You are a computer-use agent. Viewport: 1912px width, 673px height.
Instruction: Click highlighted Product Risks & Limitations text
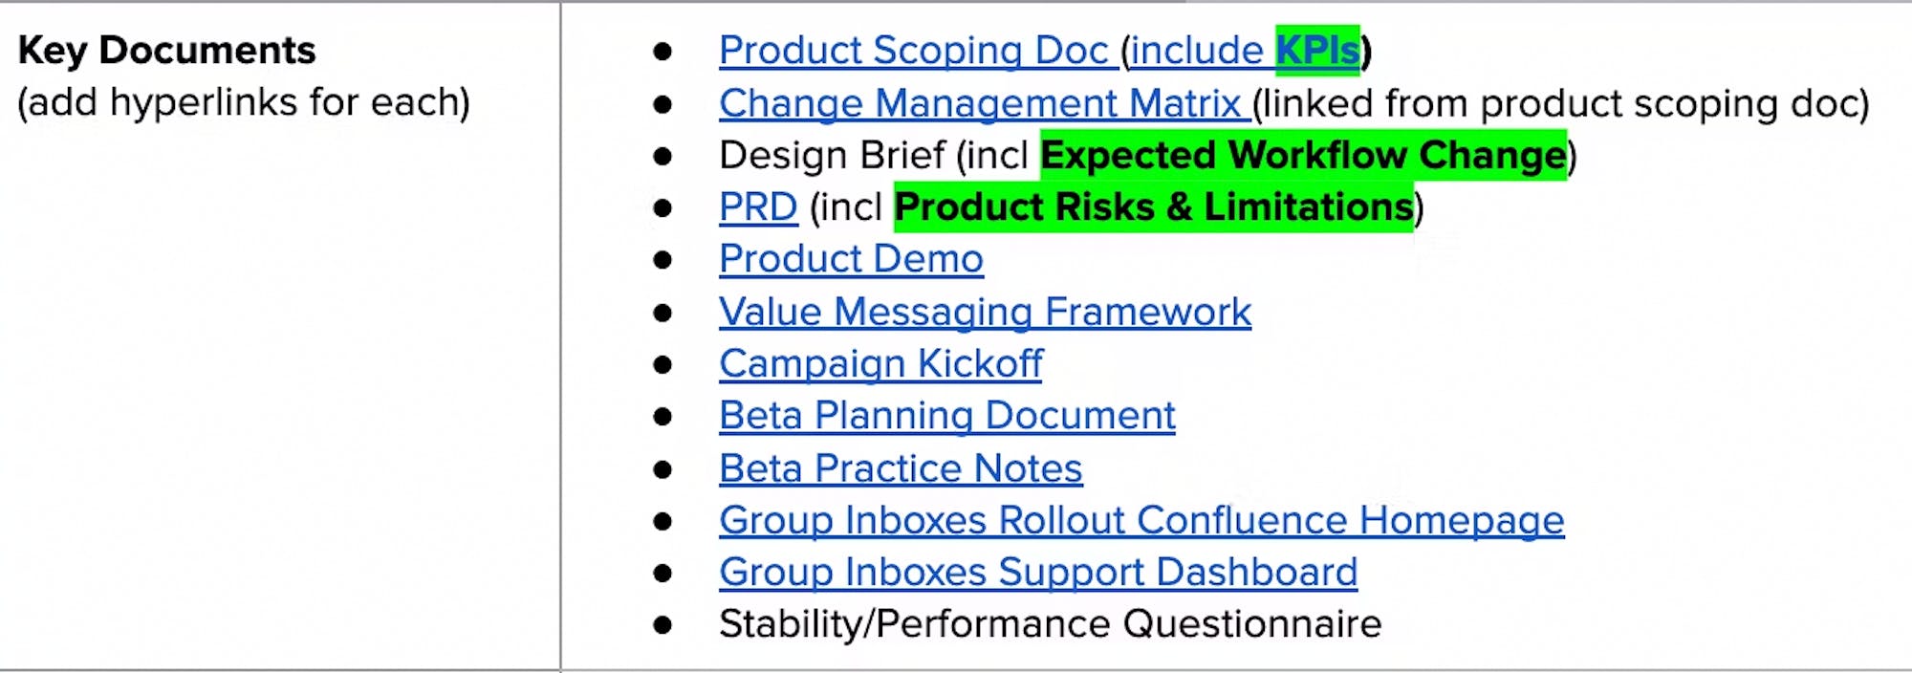[x=1154, y=206]
